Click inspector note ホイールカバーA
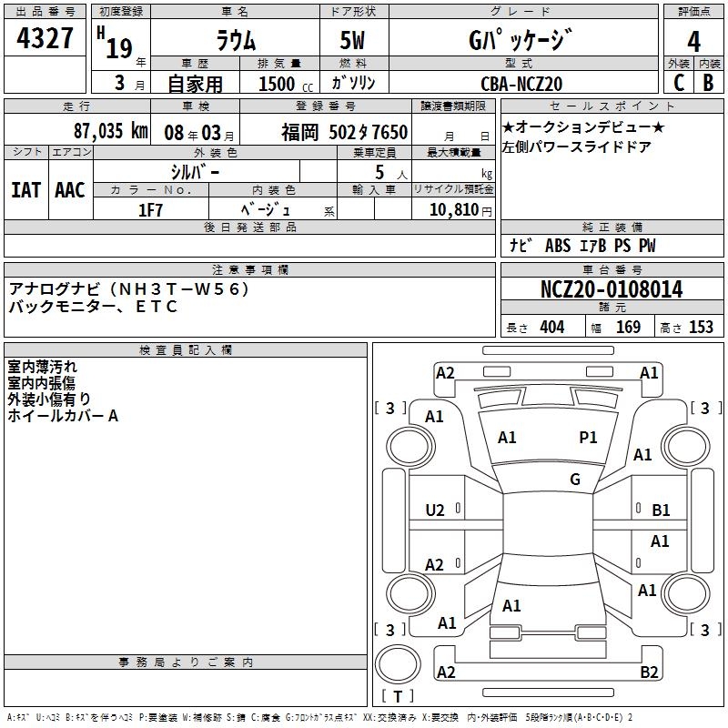728x728 pixels. coord(63,416)
